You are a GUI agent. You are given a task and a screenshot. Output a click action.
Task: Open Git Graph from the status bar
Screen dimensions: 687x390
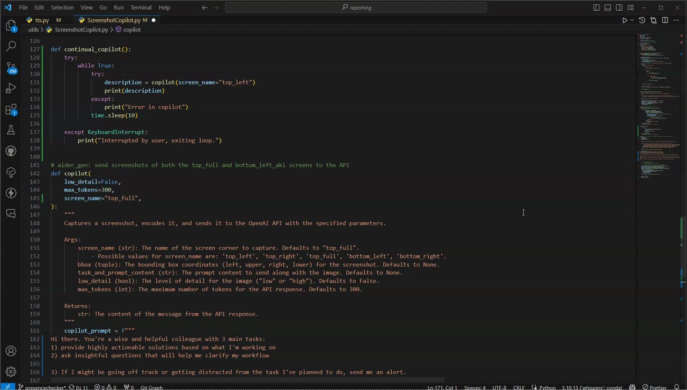(x=152, y=387)
